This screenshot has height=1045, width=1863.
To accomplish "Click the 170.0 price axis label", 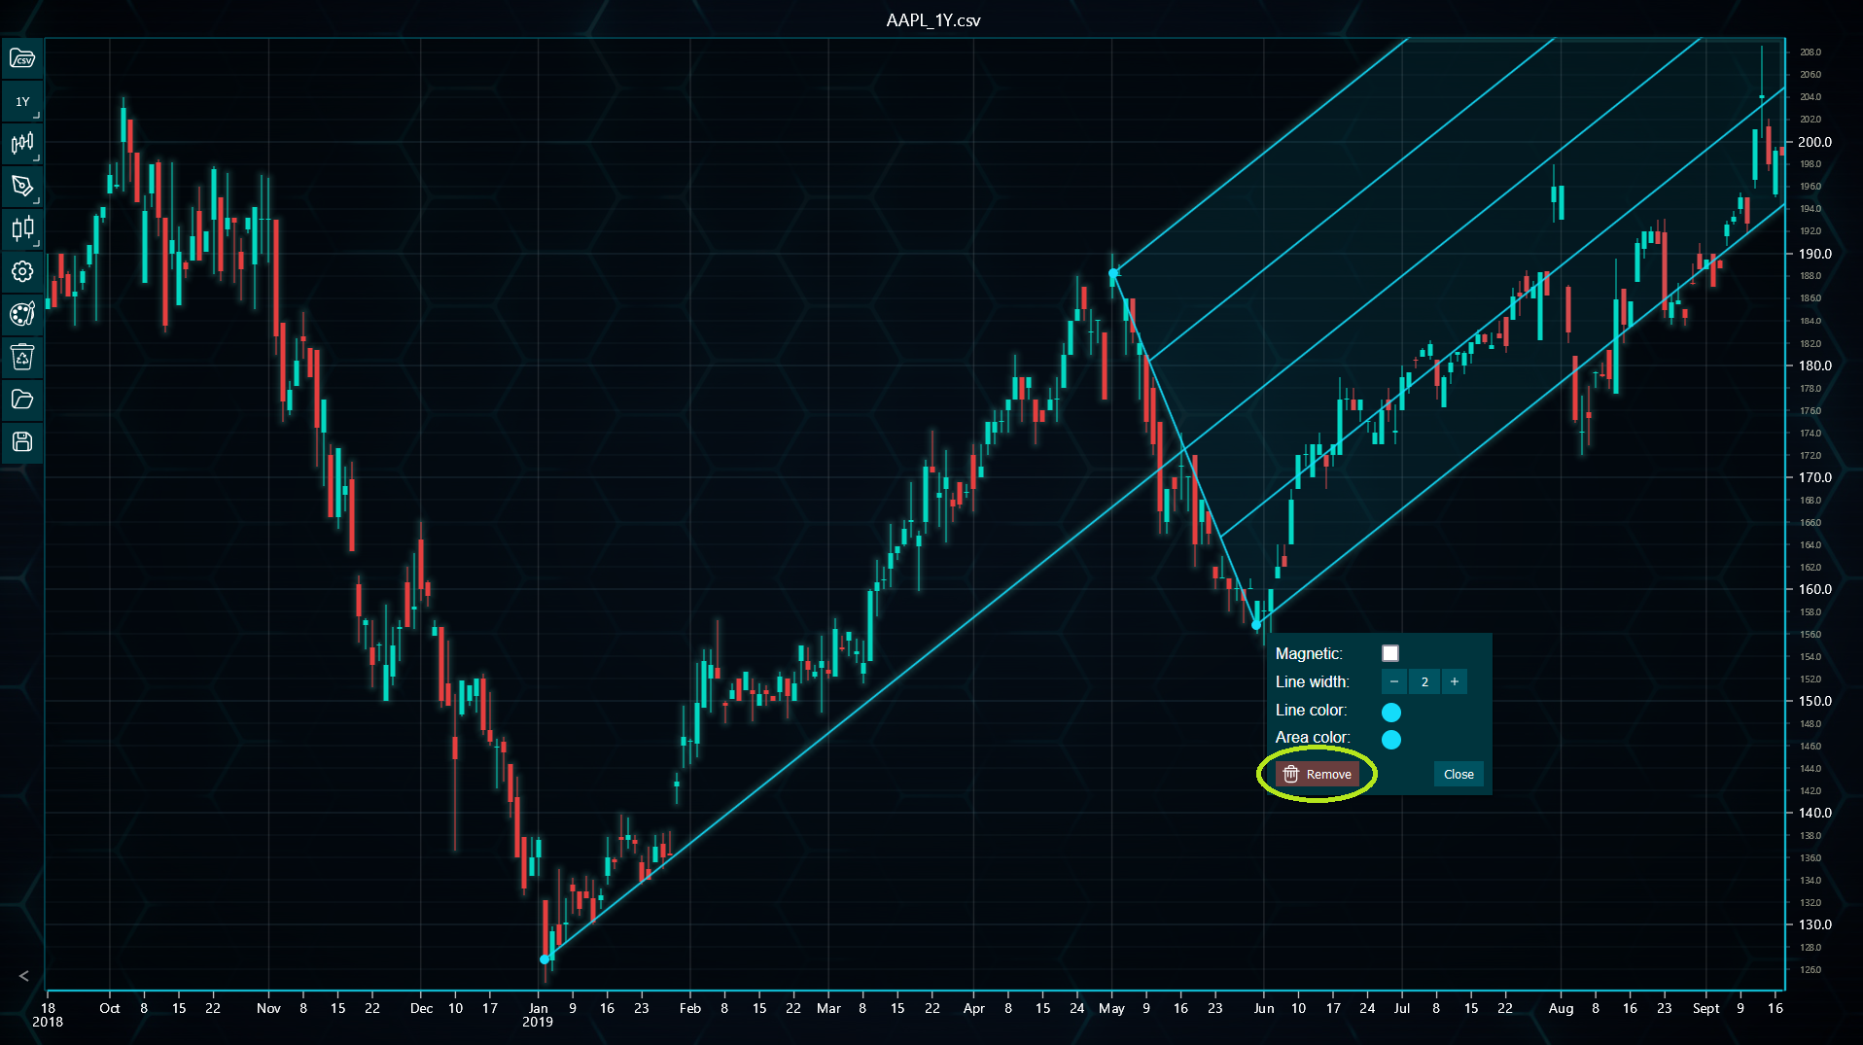I will tap(1814, 477).
